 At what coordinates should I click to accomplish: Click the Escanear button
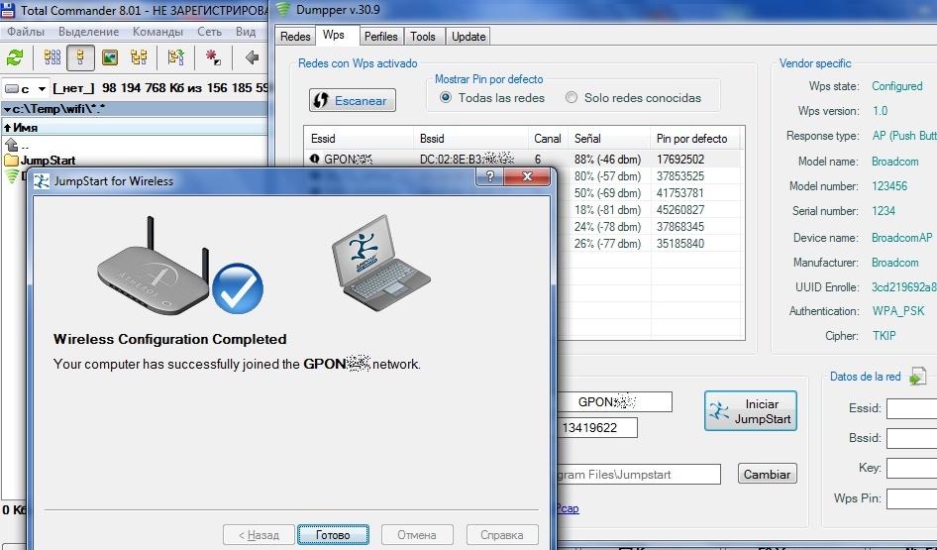(x=353, y=101)
